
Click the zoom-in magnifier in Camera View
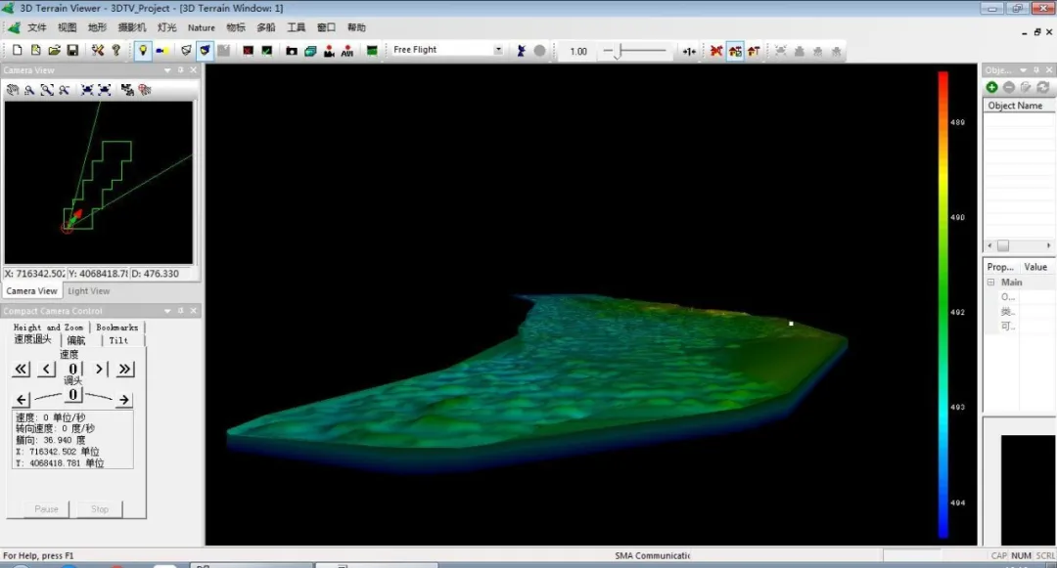tap(29, 90)
